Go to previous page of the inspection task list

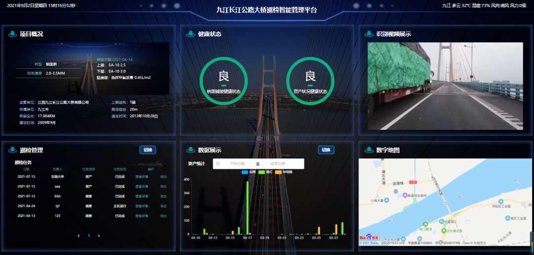[79, 236]
